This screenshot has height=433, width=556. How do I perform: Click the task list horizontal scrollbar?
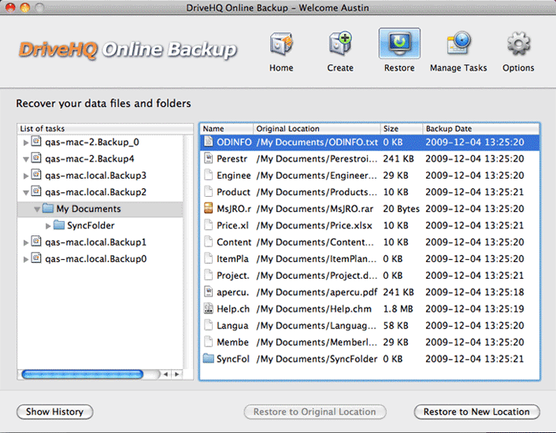(83, 375)
